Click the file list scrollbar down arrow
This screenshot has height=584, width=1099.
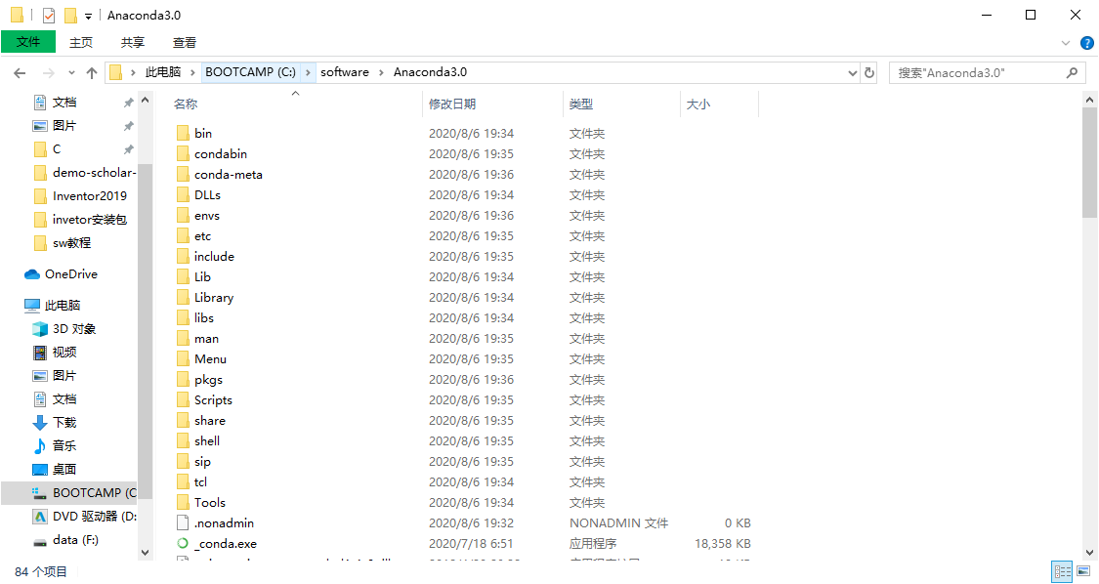click(x=1090, y=553)
